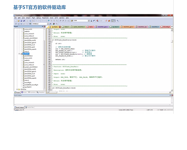This screenshot has width=187, height=150.
Task: Click the 'return rst;' code line
Action: (x=60, y=59)
